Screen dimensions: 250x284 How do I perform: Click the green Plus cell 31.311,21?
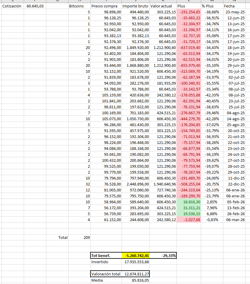[189, 208]
